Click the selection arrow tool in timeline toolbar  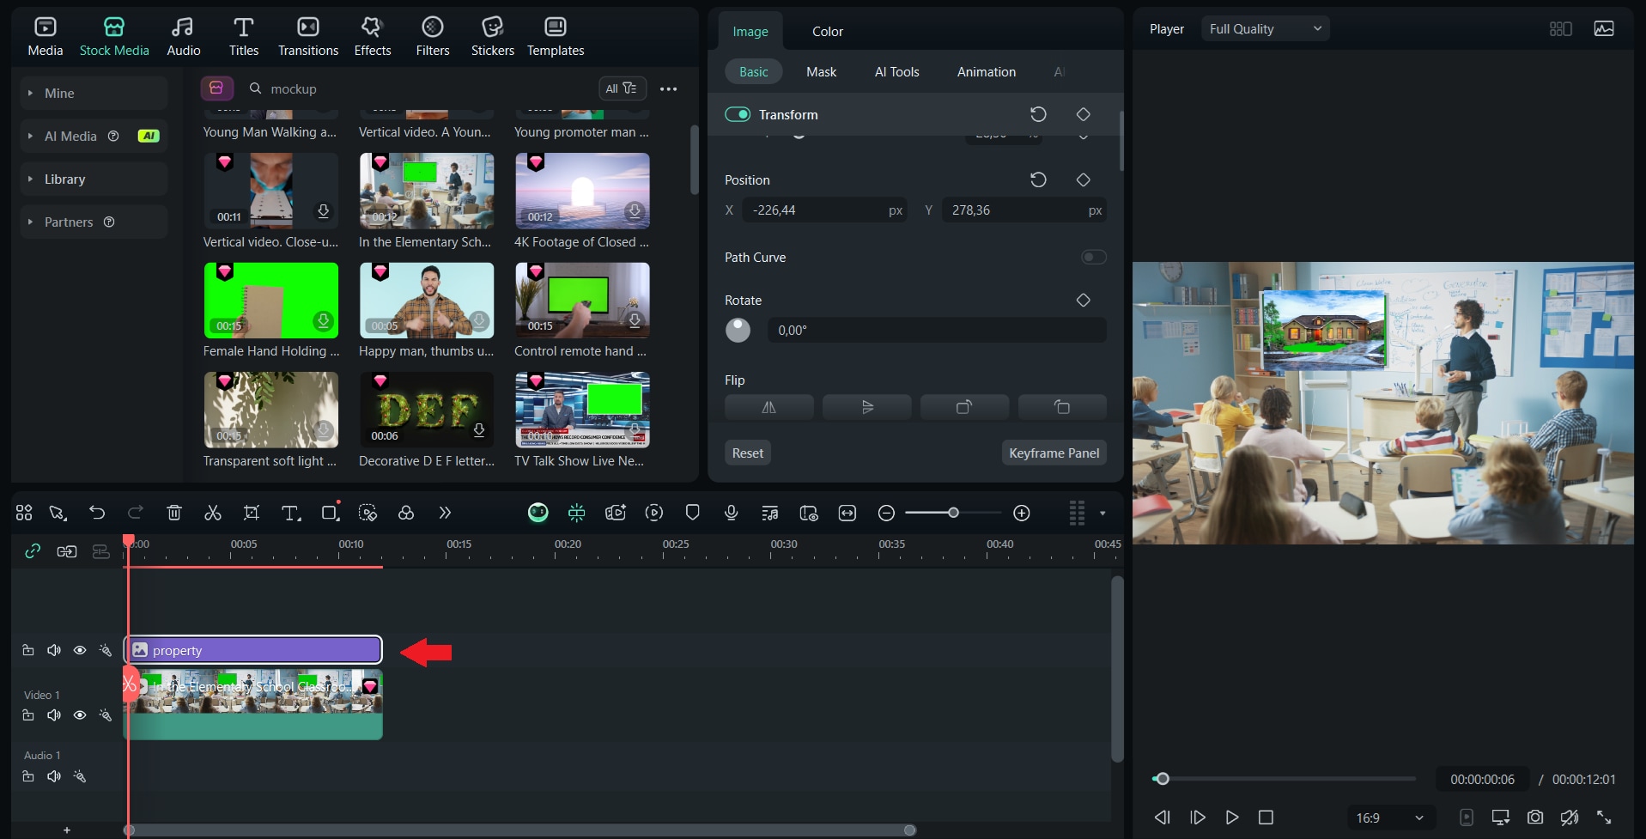pos(58,513)
